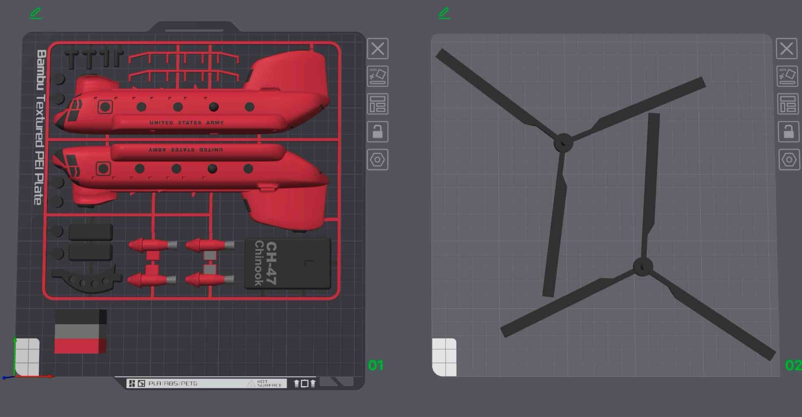Edit plate 01 name with the green pencil icon
The image size is (802, 417).
36,13
